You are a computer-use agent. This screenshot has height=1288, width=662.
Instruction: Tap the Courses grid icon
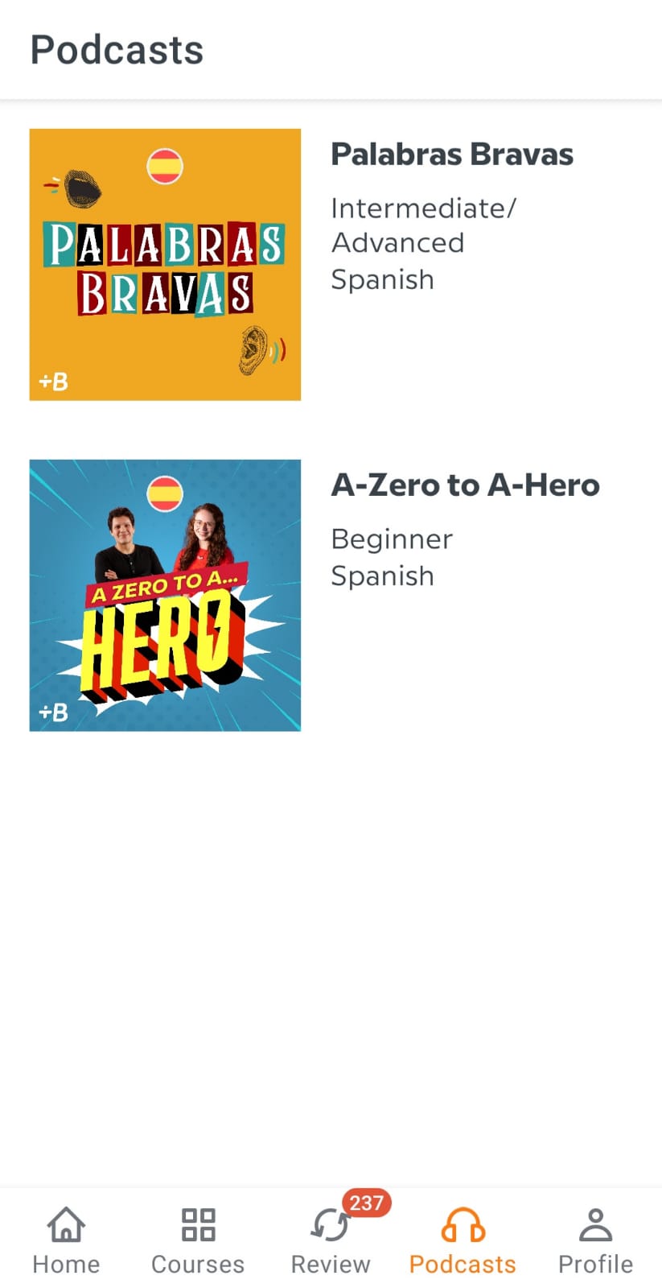[x=198, y=1224]
